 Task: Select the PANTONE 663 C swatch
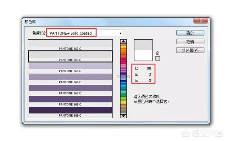70,45
